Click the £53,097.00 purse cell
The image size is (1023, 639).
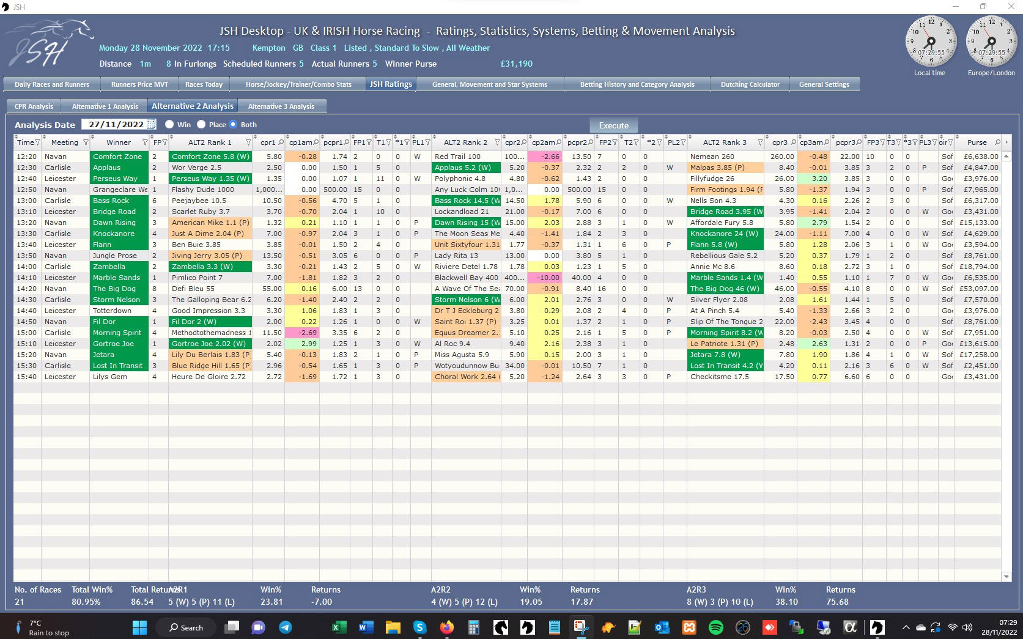(x=978, y=289)
